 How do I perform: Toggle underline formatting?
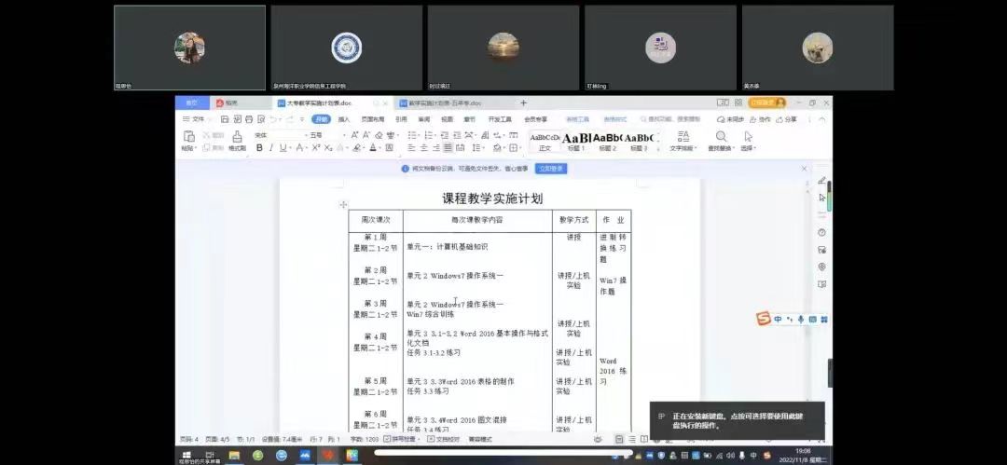(284, 148)
